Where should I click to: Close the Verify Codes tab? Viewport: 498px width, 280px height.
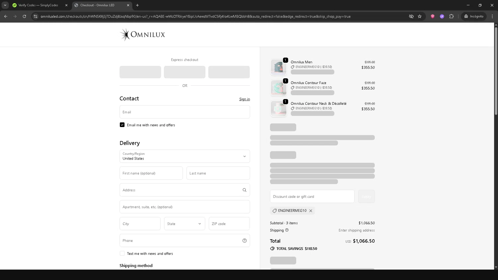coord(66,5)
